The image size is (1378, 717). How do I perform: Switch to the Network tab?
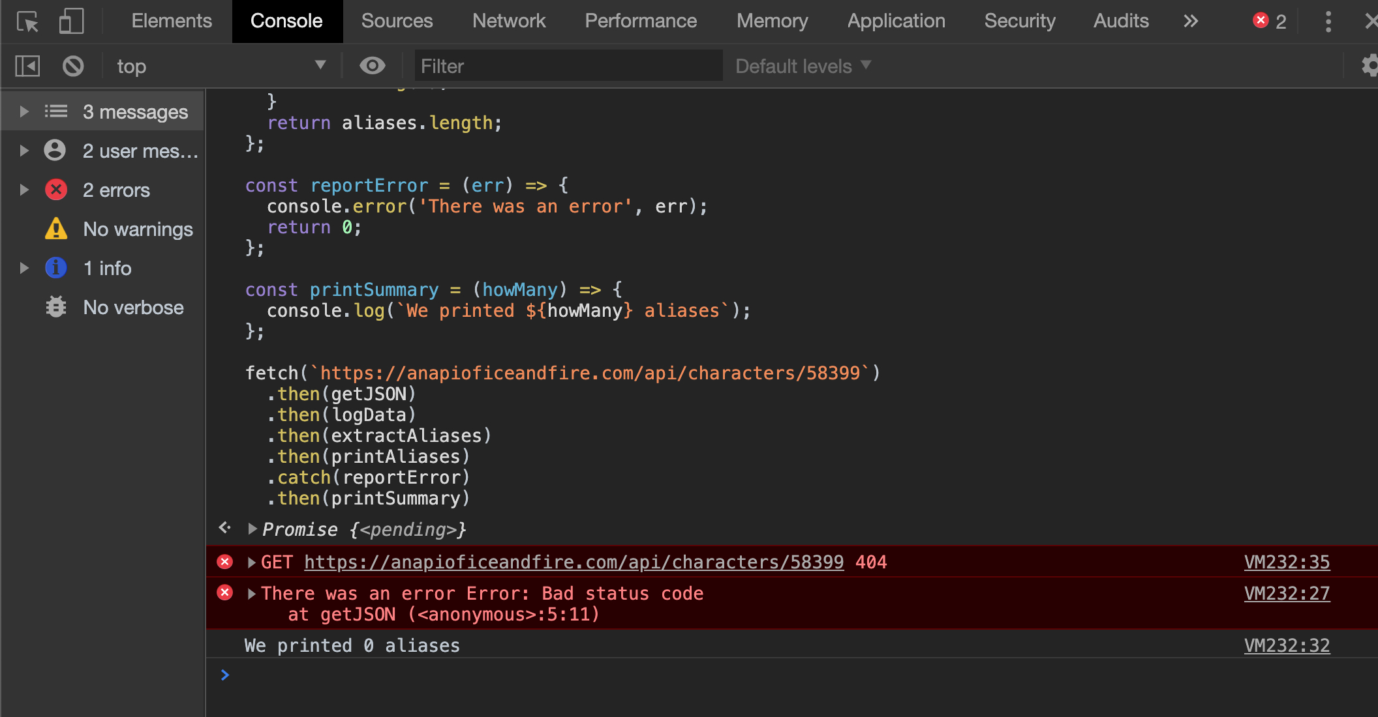[508, 22]
